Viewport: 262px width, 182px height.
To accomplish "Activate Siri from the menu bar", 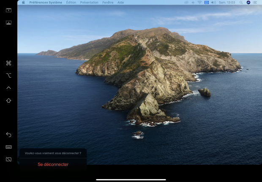I will coord(248,3).
